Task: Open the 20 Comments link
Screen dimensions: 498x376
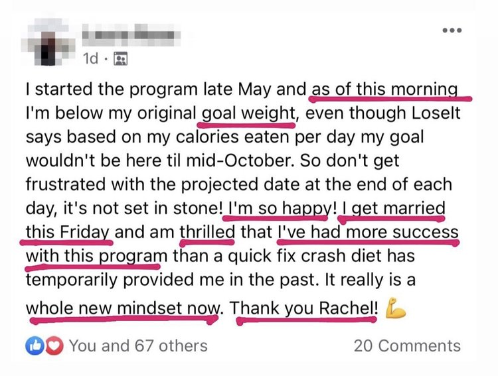Action: tap(406, 345)
